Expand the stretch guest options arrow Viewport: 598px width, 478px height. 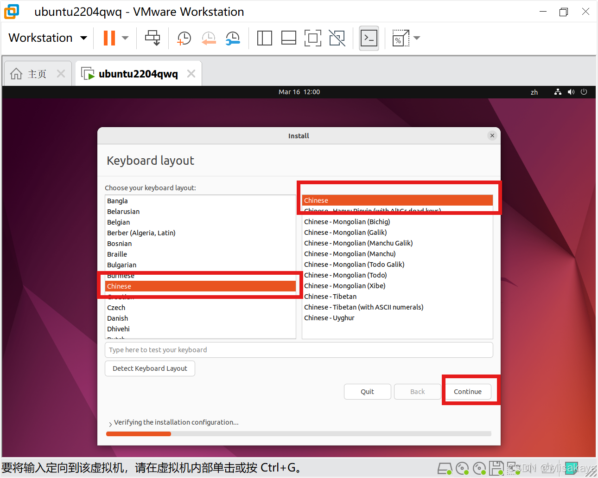tap(417, 38)
